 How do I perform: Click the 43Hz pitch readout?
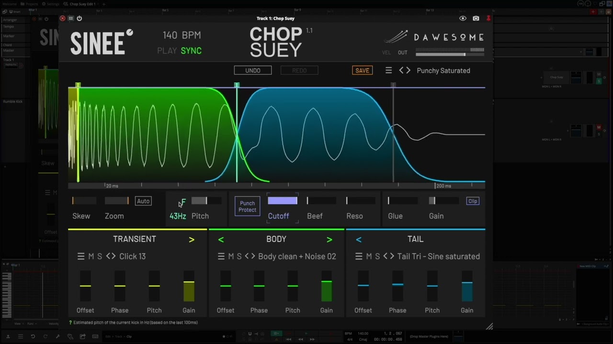point(178,216)
